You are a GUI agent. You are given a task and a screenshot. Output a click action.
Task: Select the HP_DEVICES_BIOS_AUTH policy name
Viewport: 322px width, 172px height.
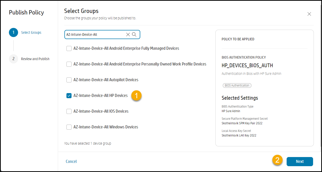247,65
